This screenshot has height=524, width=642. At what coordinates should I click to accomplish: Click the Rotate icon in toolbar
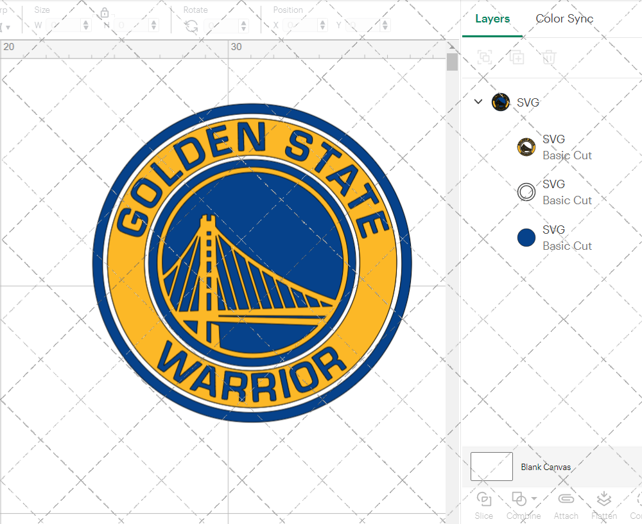click(x=191, y=26)
